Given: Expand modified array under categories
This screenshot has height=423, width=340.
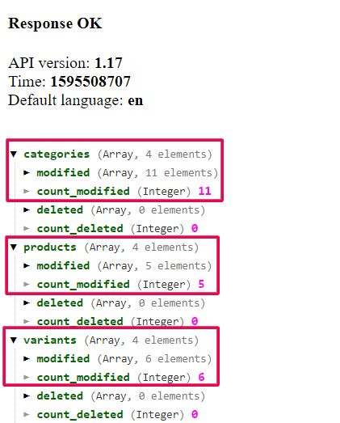Looking at the screenshot, I should tap(27, 172).
